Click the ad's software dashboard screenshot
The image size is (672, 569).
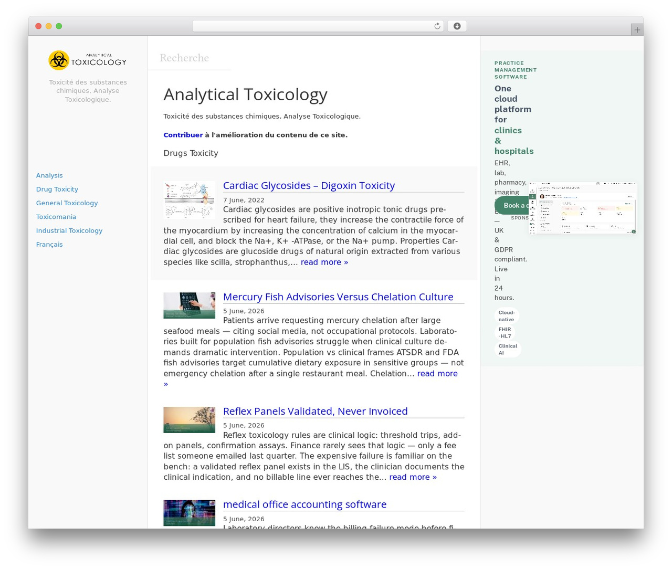(x=583, y=208)
